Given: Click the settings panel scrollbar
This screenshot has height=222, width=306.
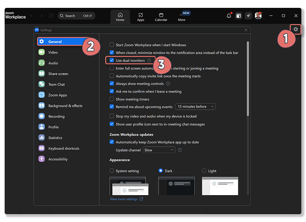Looking at the screenshot, I should click(248, 79).
